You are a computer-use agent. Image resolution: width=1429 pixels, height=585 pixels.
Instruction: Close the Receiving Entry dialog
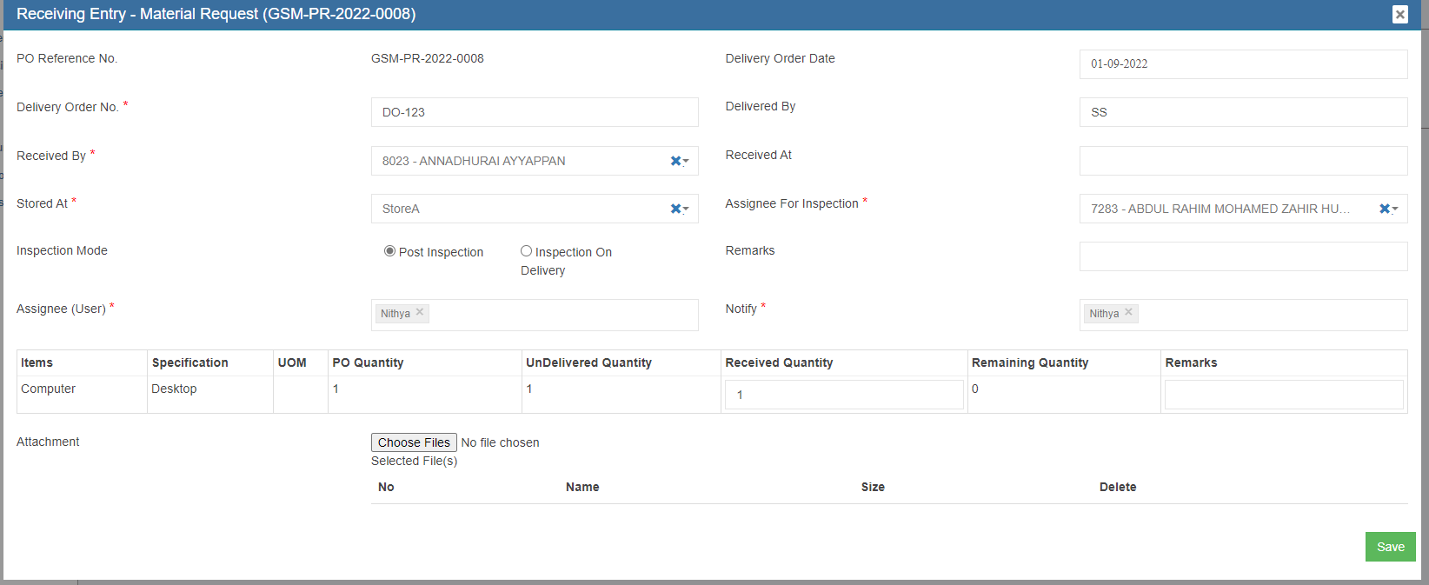(1399, 14)
